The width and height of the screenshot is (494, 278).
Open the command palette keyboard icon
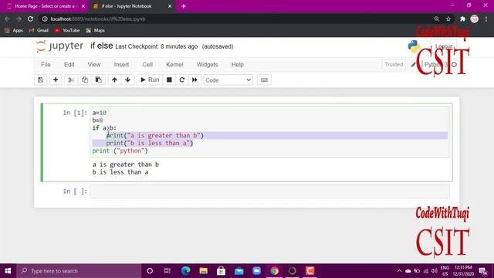coord(264,80)
